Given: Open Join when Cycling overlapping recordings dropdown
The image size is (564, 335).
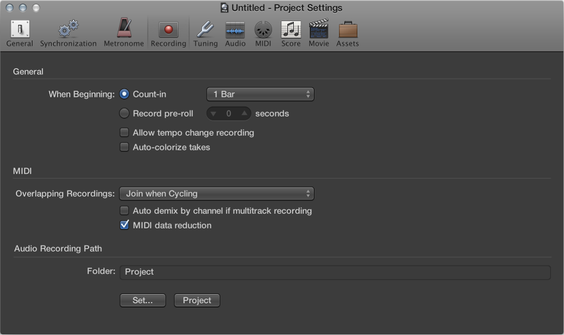Looking at the screenshot, I should [x=216, y=193].
